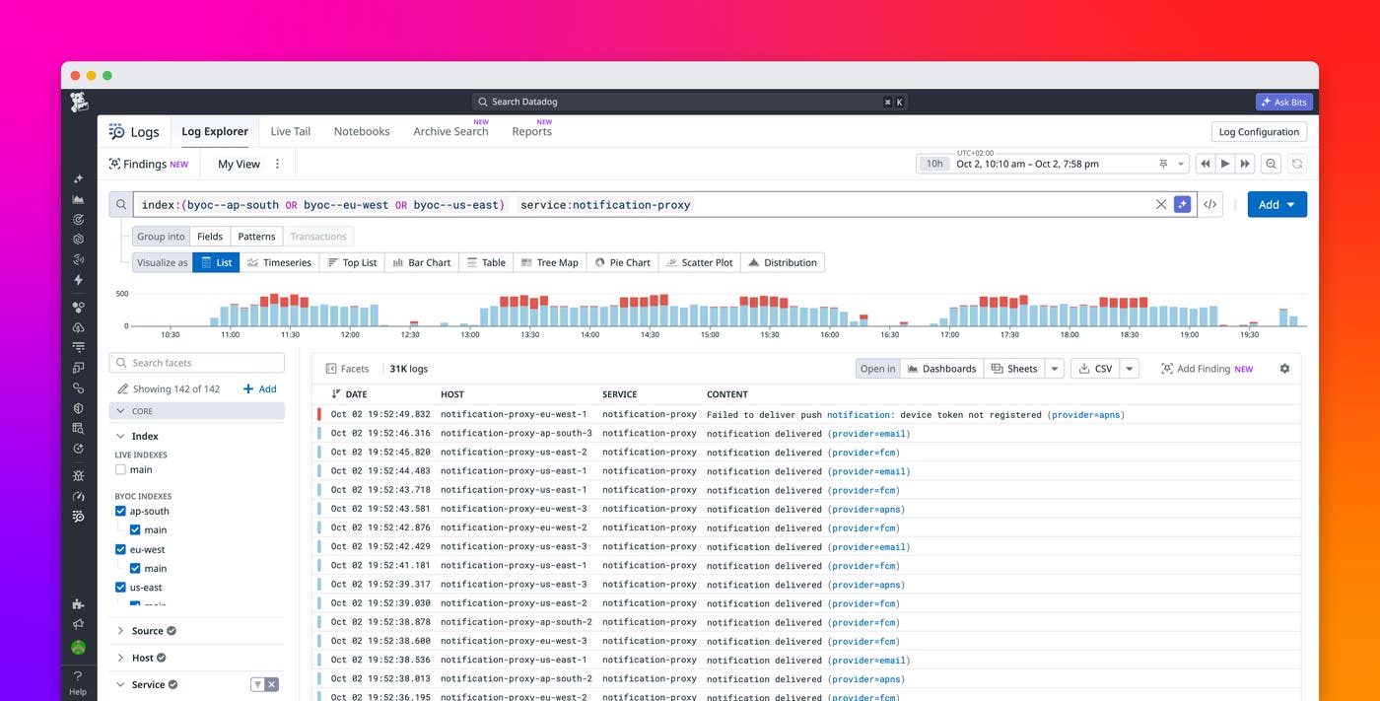This screenshot has height=701, width=1380.
Task: Click the search magnifier in query bar
Action: tap(121, 204)
